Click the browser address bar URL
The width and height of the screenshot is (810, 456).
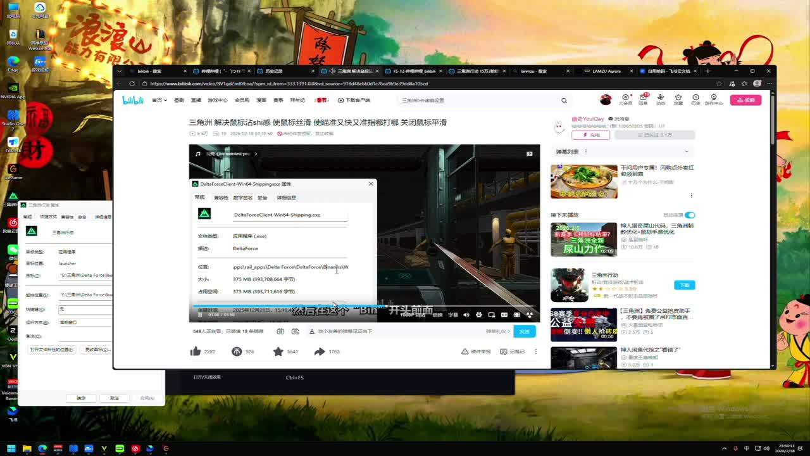tap(289, 84)
